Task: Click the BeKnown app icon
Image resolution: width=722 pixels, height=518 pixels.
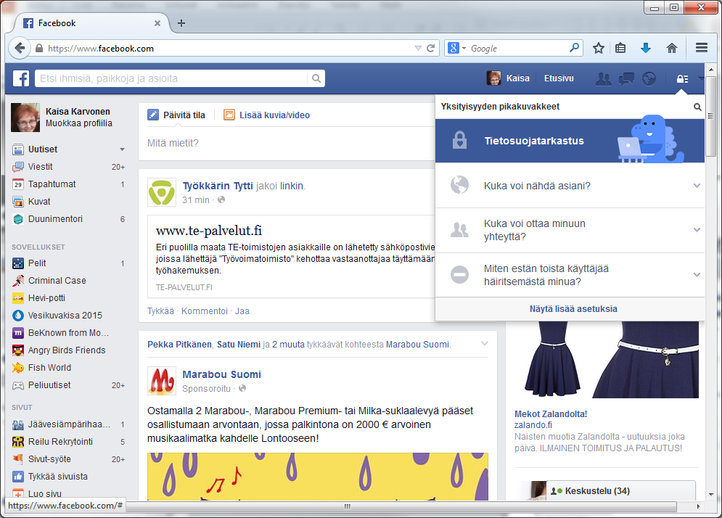Action: [18, 333]
